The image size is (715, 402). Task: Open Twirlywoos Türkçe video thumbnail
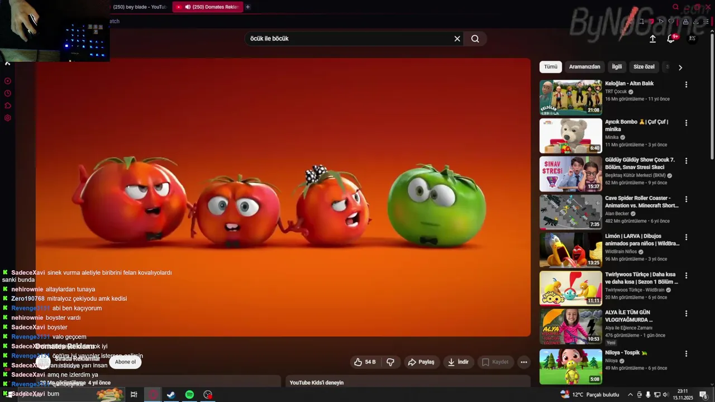570,288
